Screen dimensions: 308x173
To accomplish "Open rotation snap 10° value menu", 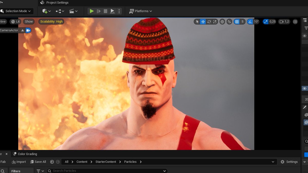I will (x=256, y=22).
